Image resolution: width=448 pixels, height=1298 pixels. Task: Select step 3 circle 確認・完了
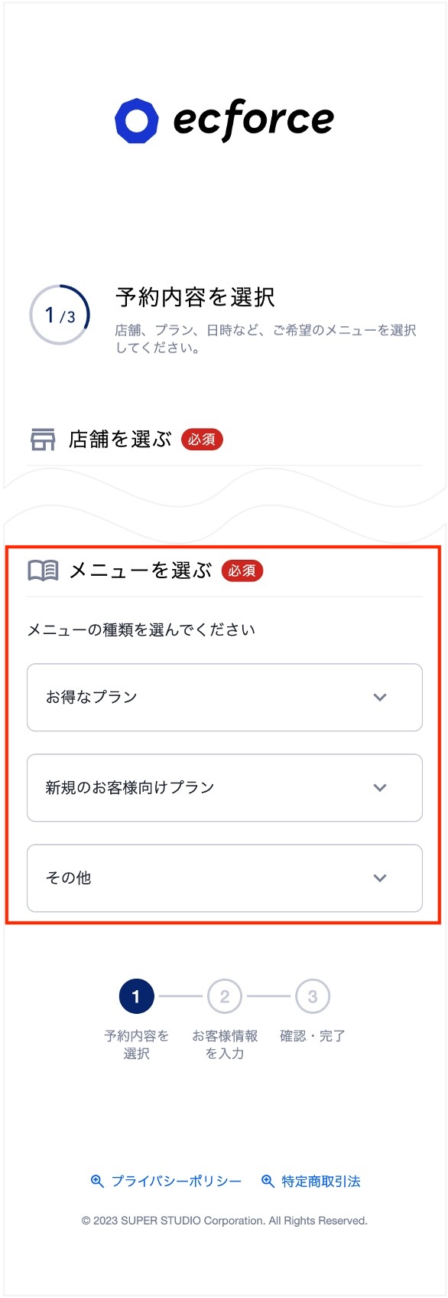313,996
